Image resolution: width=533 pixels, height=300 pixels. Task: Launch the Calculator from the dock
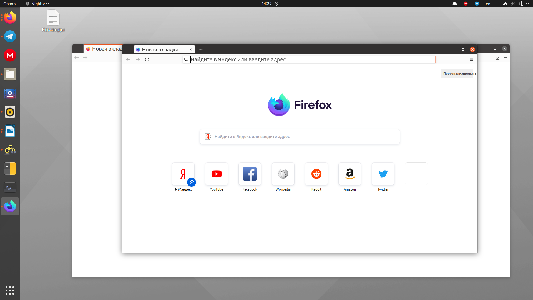tap(10, 169)
